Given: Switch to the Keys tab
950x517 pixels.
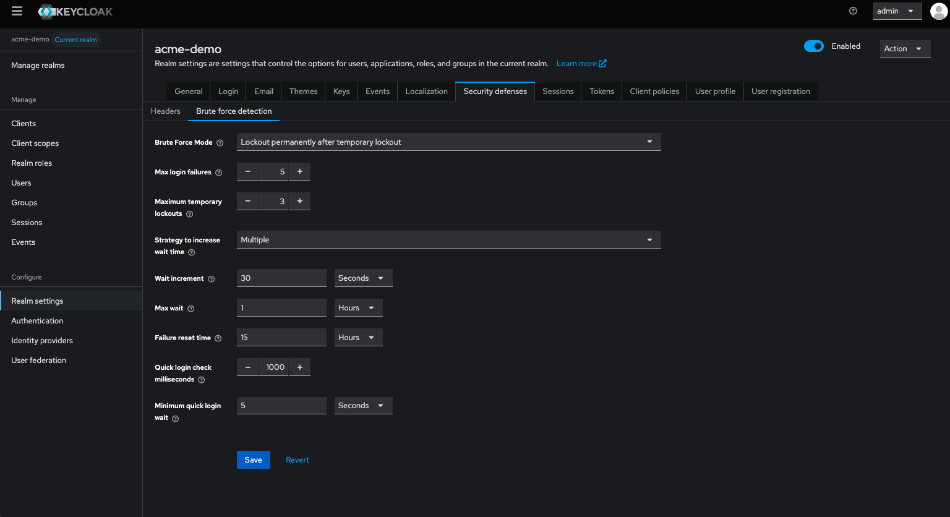Looking at the screenshot, I should pyautogui.click(x=341, y=91).
